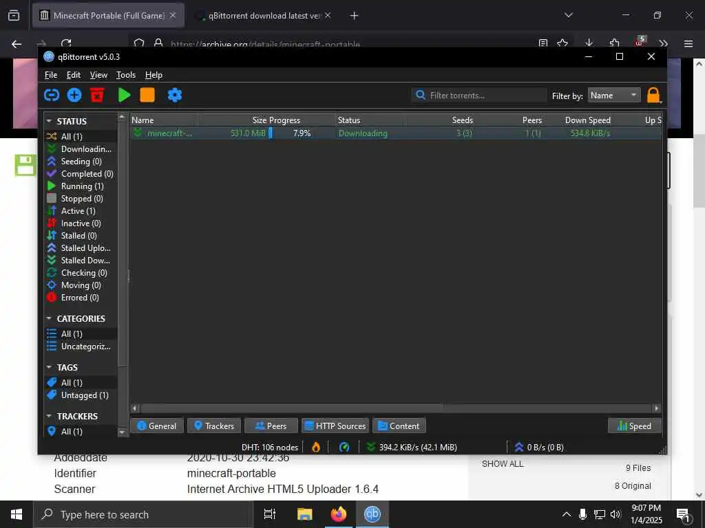705x528 pixels.
Task: Click the Windows Start button
Action: pos(17,514)
